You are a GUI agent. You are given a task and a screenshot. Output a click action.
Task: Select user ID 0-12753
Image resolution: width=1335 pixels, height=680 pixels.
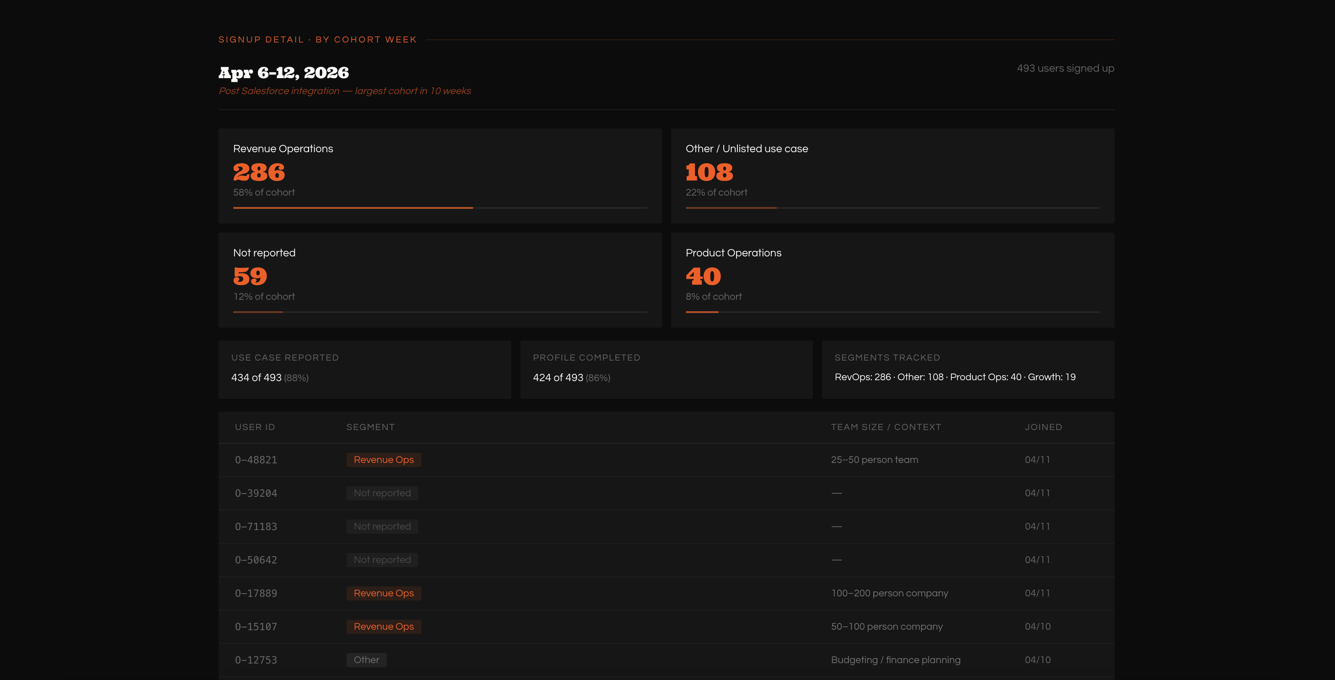pos(256,660)
